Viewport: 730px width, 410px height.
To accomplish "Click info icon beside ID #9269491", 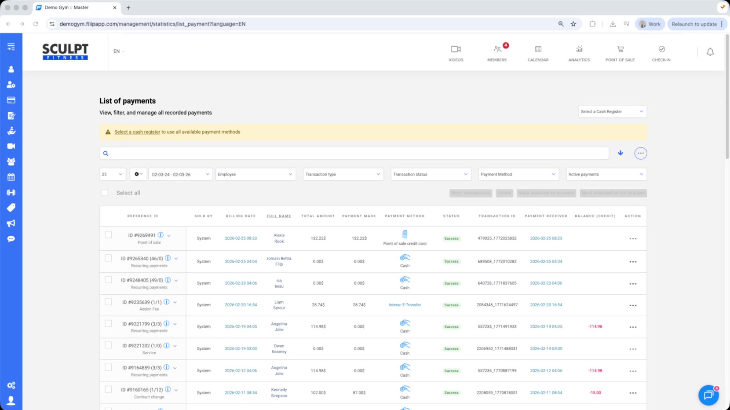I will point(161,235).
